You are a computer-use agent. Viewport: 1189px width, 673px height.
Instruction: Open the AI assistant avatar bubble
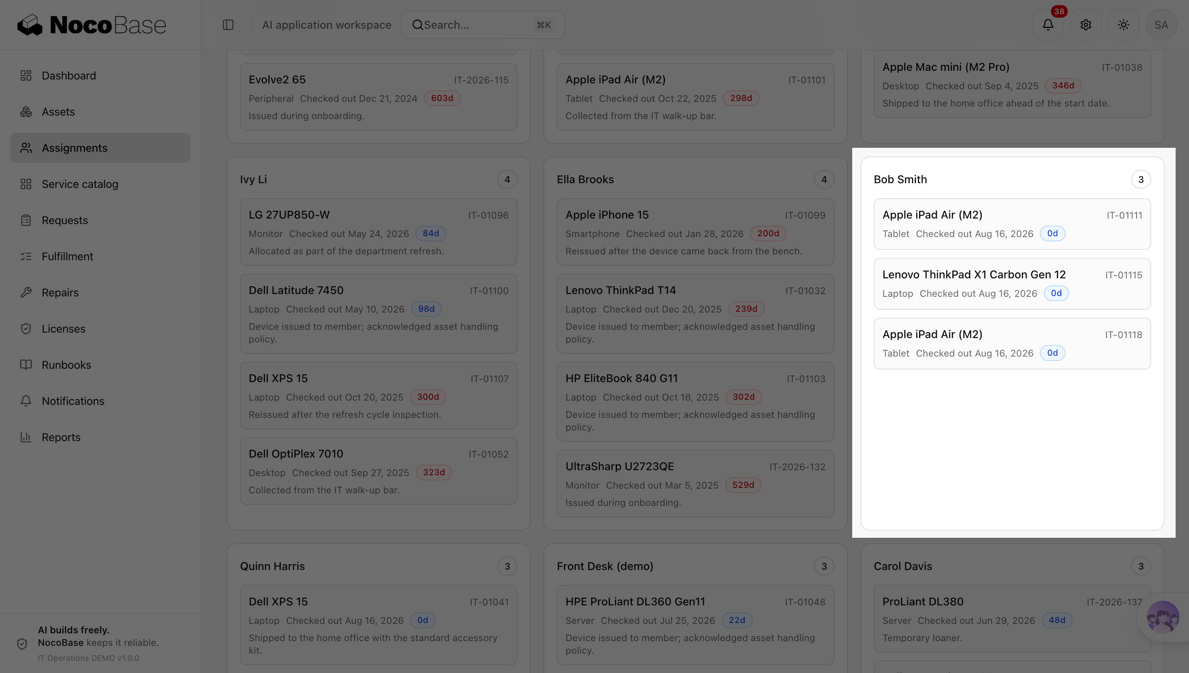click(x=1163, y=617)
